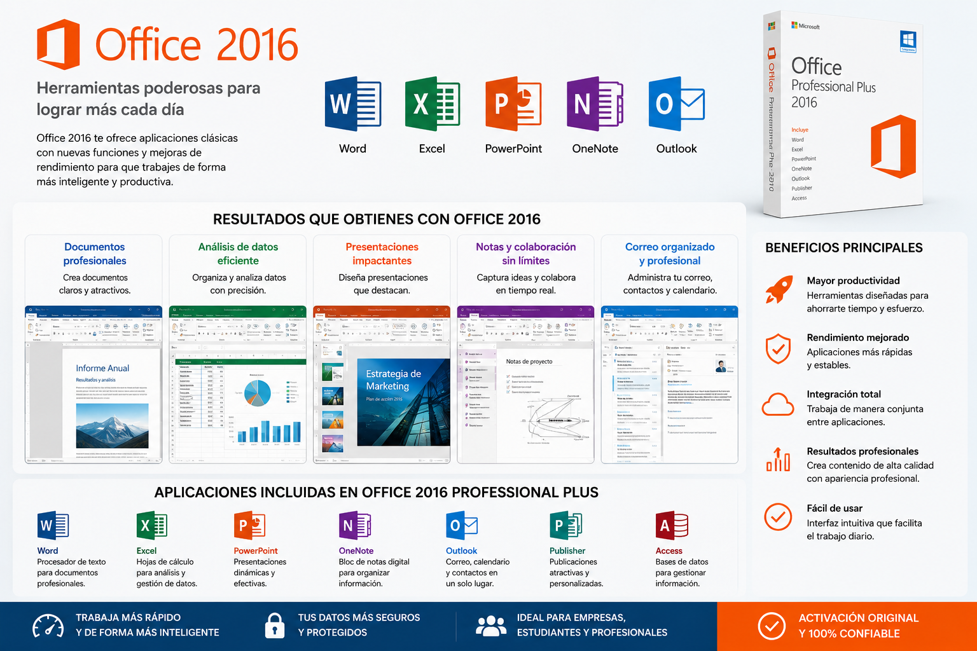Click the Análisis de datos eficiente card title

[238, 254]
